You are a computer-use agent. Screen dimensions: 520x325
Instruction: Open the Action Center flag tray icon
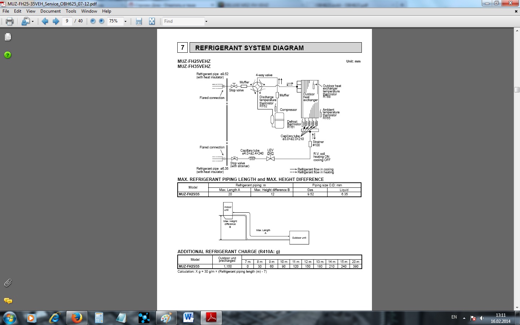pyautogui.click(x=473, y=318)
